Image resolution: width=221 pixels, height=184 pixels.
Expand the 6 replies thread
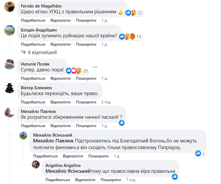click(39, 52)
